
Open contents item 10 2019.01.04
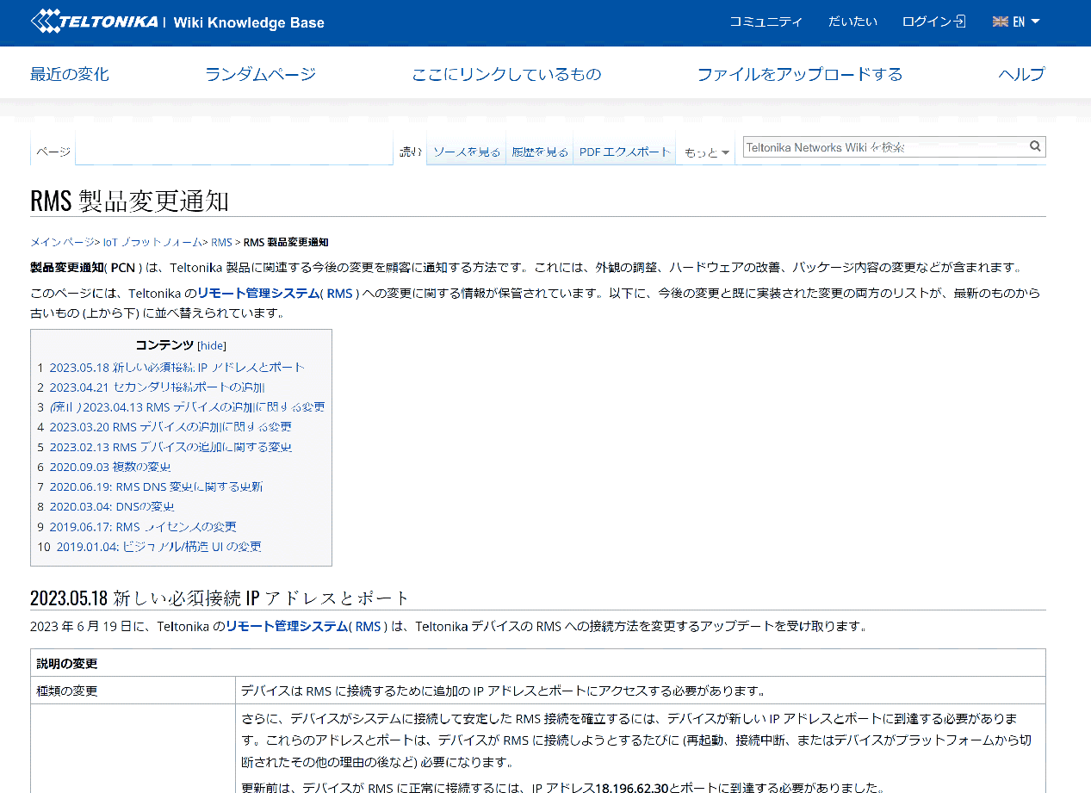[x=159, y=546]
